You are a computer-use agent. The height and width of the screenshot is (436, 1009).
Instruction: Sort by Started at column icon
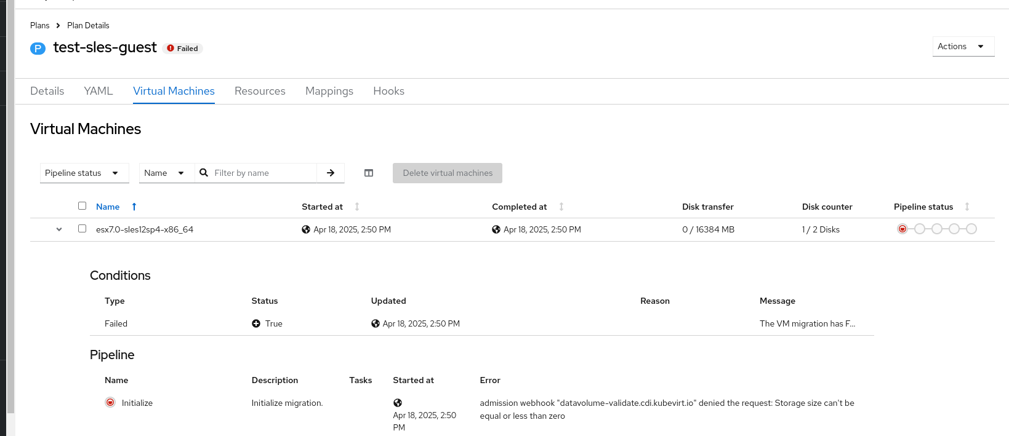(357, 207)
